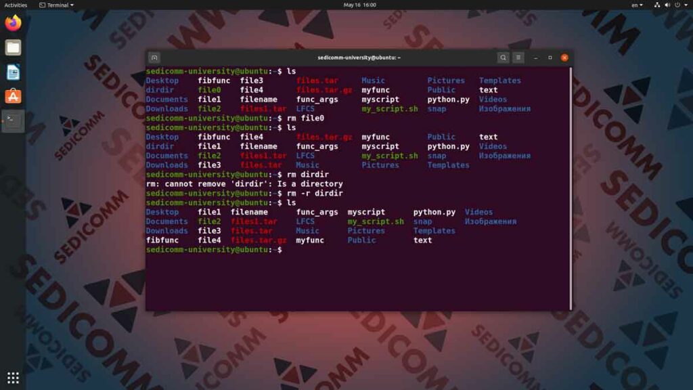Click 'Templates' in the first ls listing
This screenshot has height=390, width=693.
[x=500, y=81]
